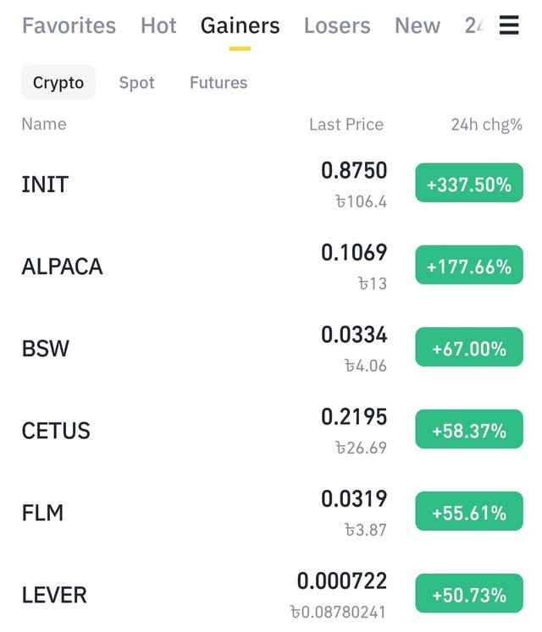Image resolution: width=542 pixels, height=632 pixels.
Task: Choose the Spot filter
Action: (x=137, y=83)
